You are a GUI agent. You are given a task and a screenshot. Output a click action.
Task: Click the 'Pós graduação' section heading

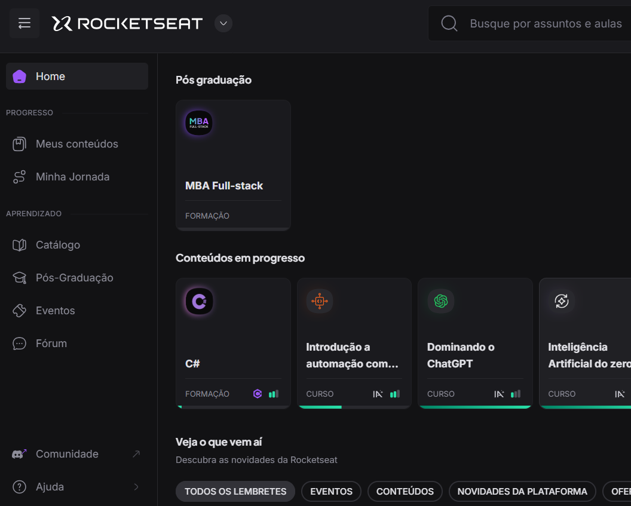(x=214, y=80)
